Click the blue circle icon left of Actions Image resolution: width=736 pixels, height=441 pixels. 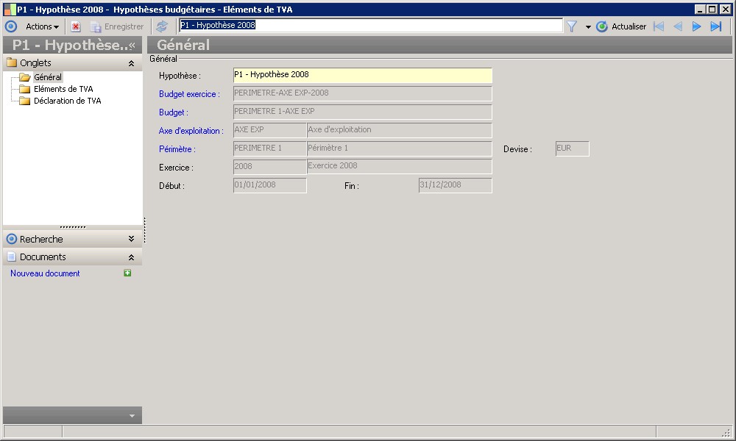pos(11,26)
